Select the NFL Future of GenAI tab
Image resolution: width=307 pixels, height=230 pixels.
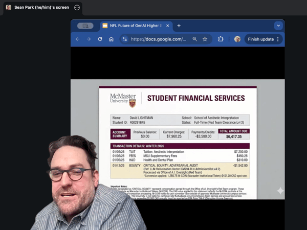(136, 26)
